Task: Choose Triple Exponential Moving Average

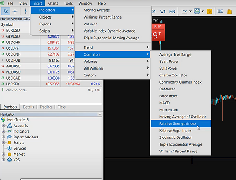Action: pos(113,38)
